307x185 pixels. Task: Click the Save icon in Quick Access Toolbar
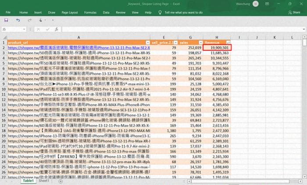point(6,20)
